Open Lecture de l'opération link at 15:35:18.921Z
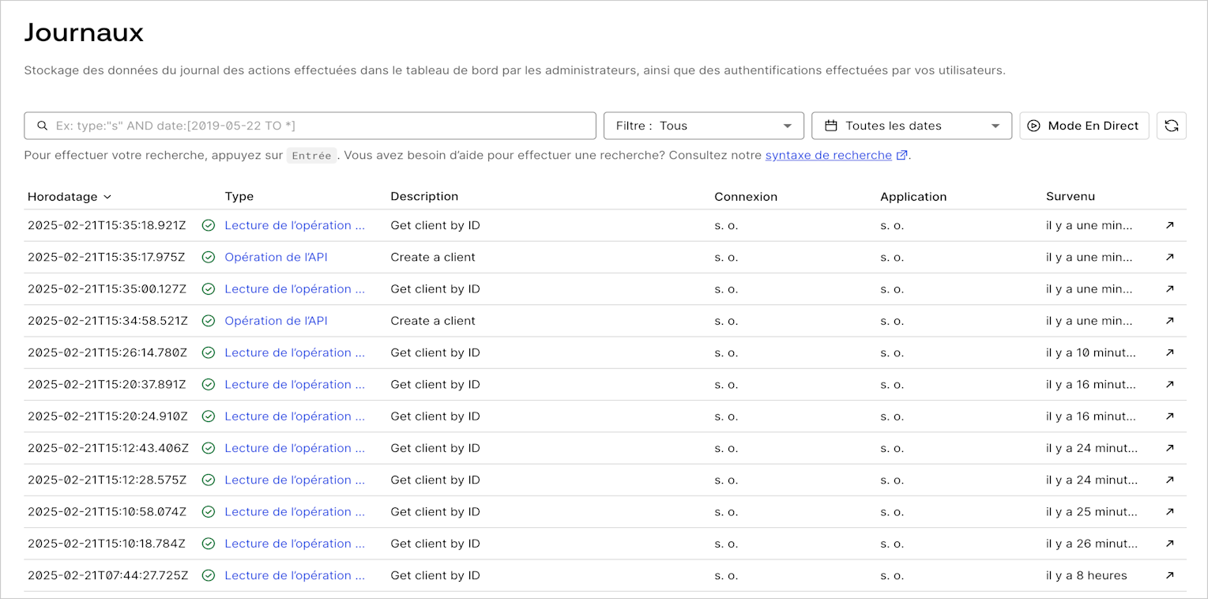Screen dimensions: 1208x599 pos(295,225)
